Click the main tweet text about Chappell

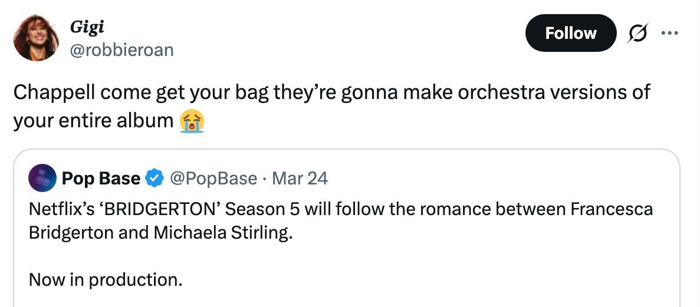[x=330, y=93]
